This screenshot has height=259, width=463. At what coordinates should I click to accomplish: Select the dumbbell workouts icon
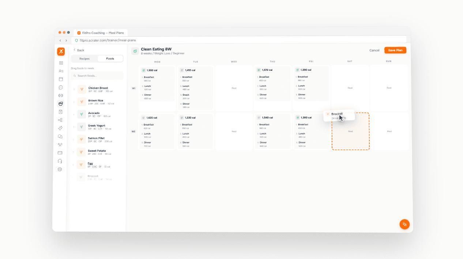[x=60, y=94]
